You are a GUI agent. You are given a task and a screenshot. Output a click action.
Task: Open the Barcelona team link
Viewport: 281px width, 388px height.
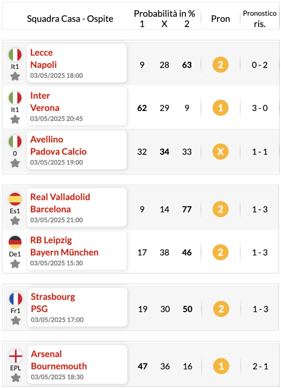50,209
